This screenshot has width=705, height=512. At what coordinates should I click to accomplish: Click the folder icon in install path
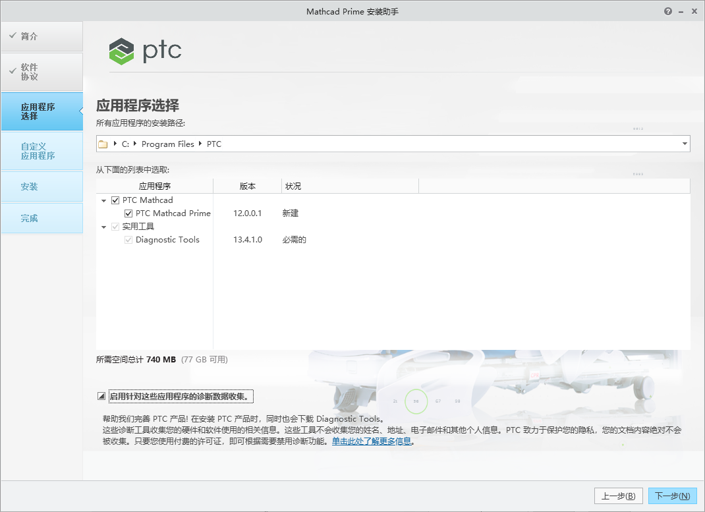point(103,144)
